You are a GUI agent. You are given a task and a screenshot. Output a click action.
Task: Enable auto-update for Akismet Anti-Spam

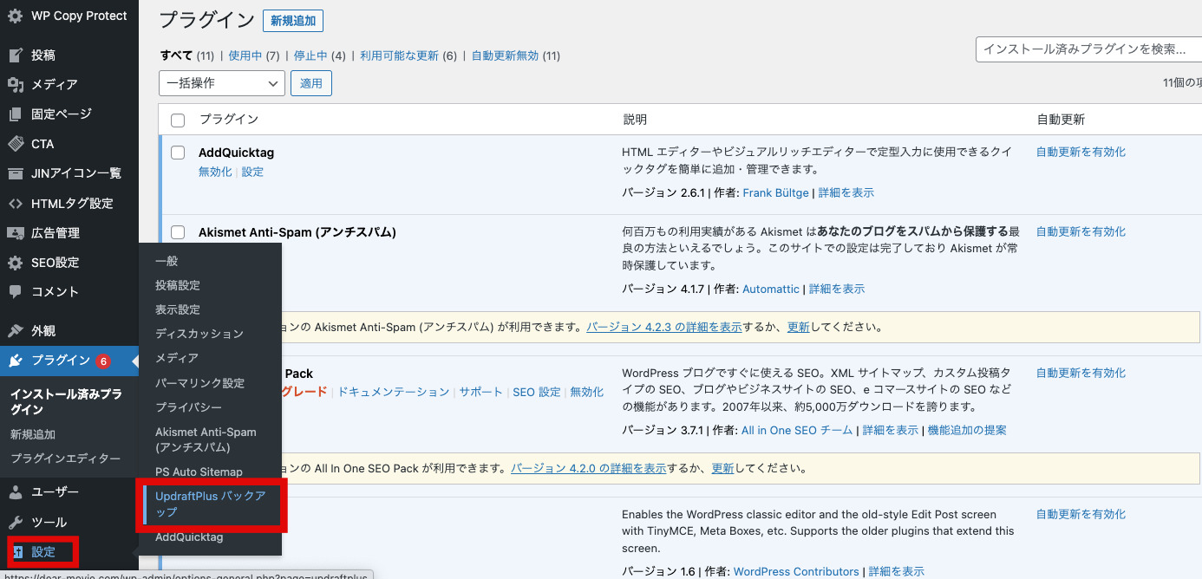pyautogui.click(x=1081, y=231)
